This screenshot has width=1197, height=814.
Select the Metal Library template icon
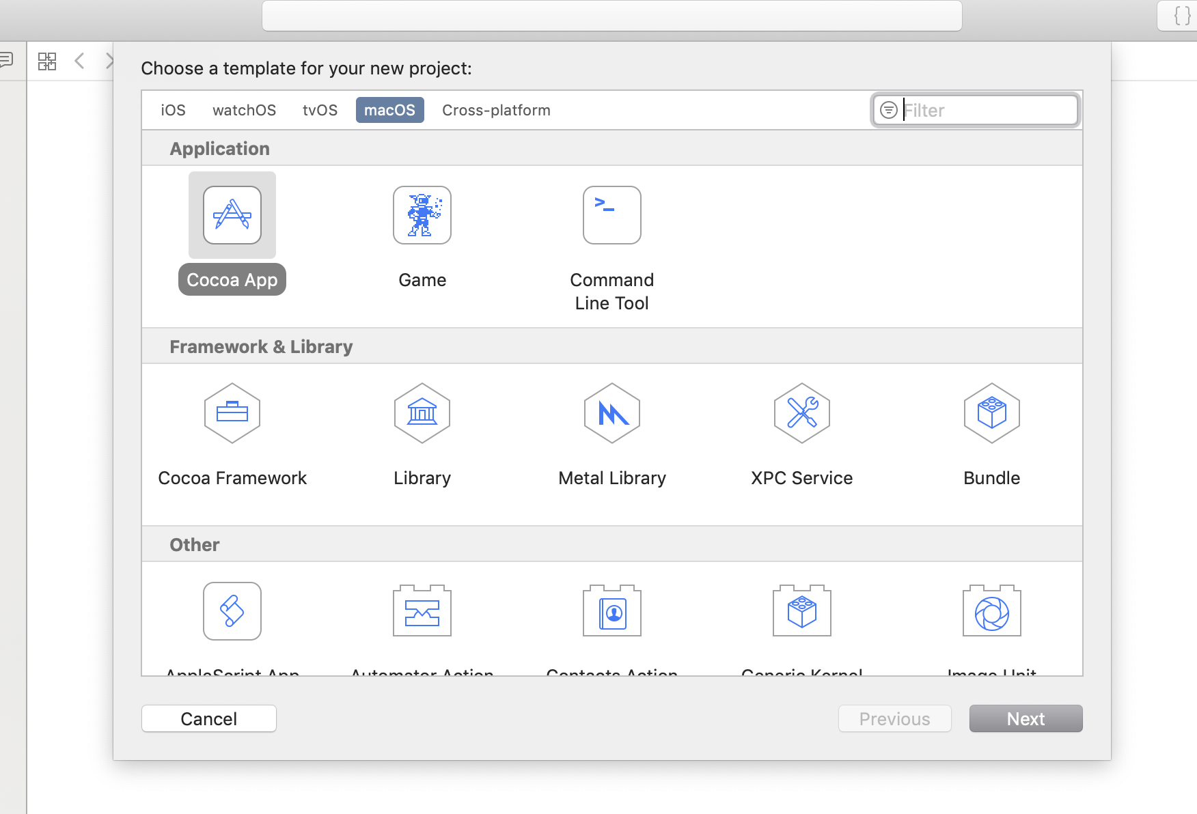[x=612, y=413]
